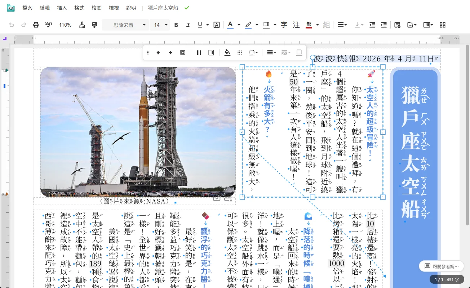The width and height of the screenshot is (470, 288).
Task: Expand the text color options arrow
Action: tap(239, 25)
